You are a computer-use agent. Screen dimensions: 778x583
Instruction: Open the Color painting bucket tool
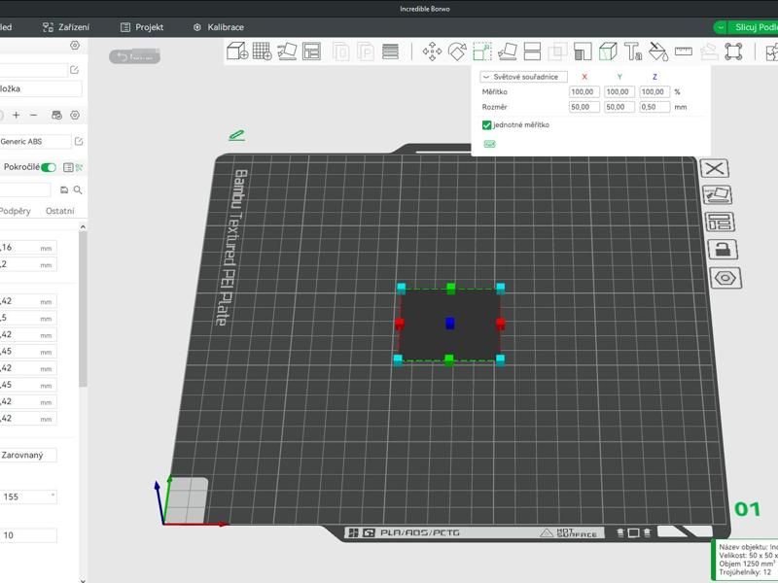click(x=658, y=51)
